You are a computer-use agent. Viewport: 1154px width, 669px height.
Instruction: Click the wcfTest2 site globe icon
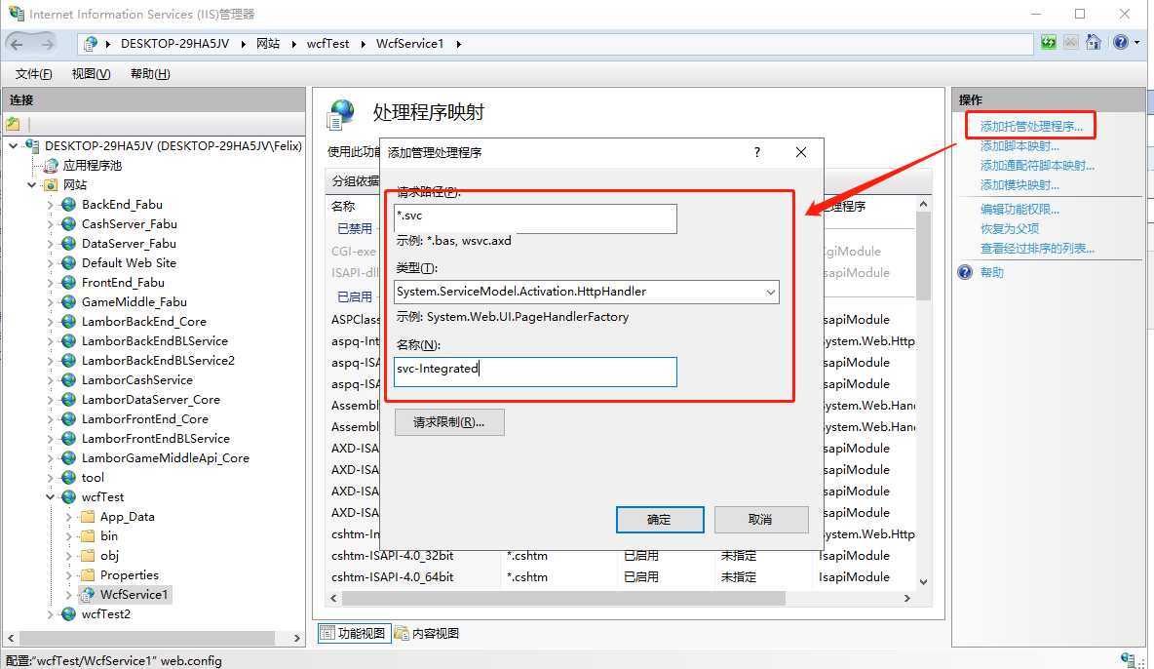point(68,613)
